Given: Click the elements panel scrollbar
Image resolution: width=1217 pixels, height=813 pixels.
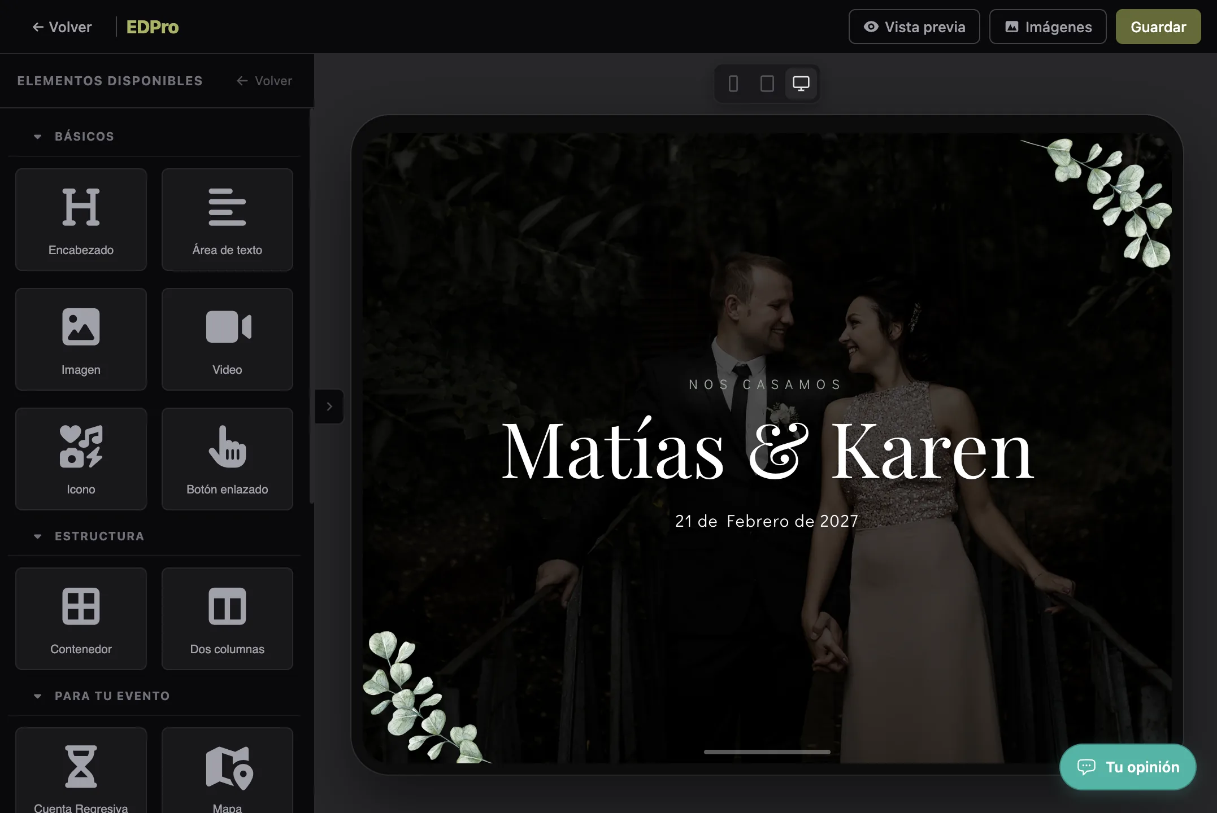Looking at the screenshot, I should click(x=311, y=305).
